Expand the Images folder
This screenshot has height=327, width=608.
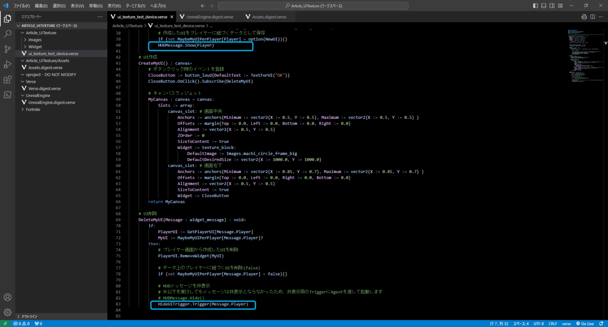(x=35, y=40)
